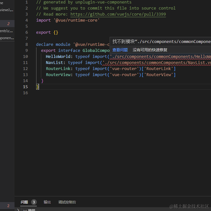Image resolution: width=211 pixels, height=211 pixels.
Task: Click the 'RouterLink:' property key on line 12
Action: click(59, 69)
